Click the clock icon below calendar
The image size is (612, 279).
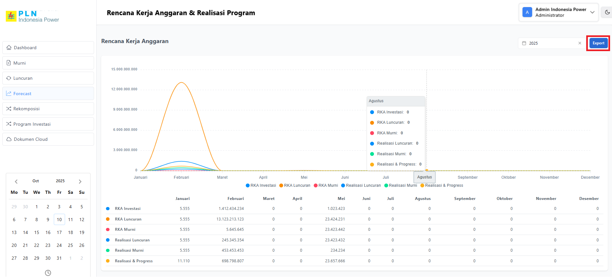point(48,273)
